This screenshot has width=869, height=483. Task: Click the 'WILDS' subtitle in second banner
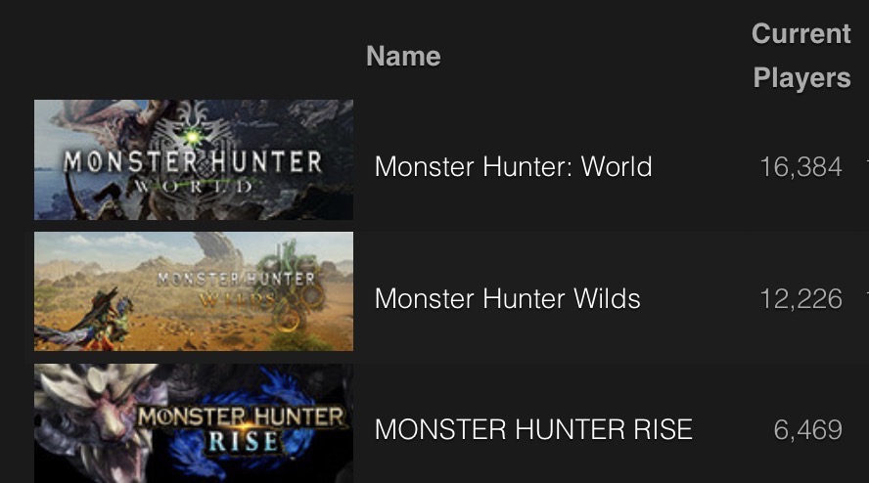point(237,300)
